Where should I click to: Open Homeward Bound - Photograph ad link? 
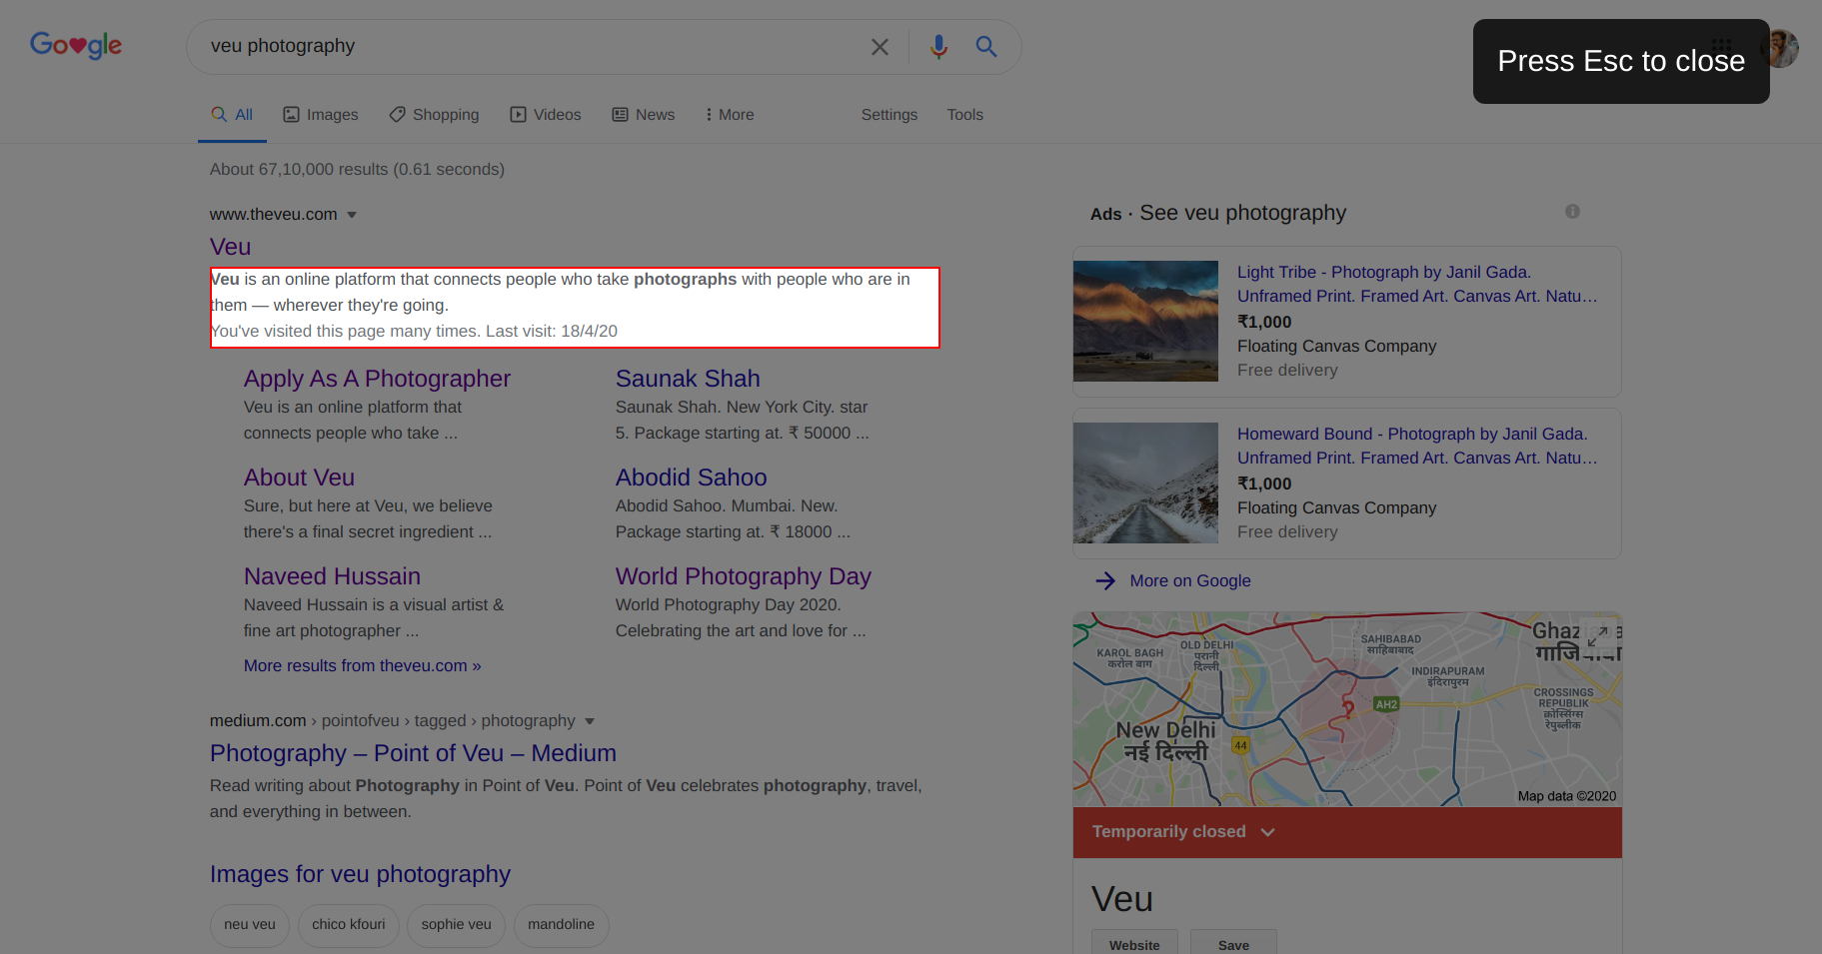(1417, 446)
